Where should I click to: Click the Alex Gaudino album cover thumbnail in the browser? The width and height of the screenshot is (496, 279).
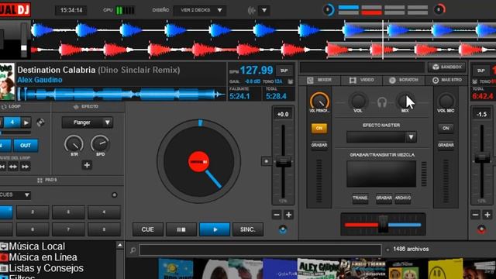point(318,269)
